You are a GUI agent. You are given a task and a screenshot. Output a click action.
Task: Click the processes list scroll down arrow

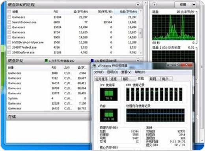[141, 53]
